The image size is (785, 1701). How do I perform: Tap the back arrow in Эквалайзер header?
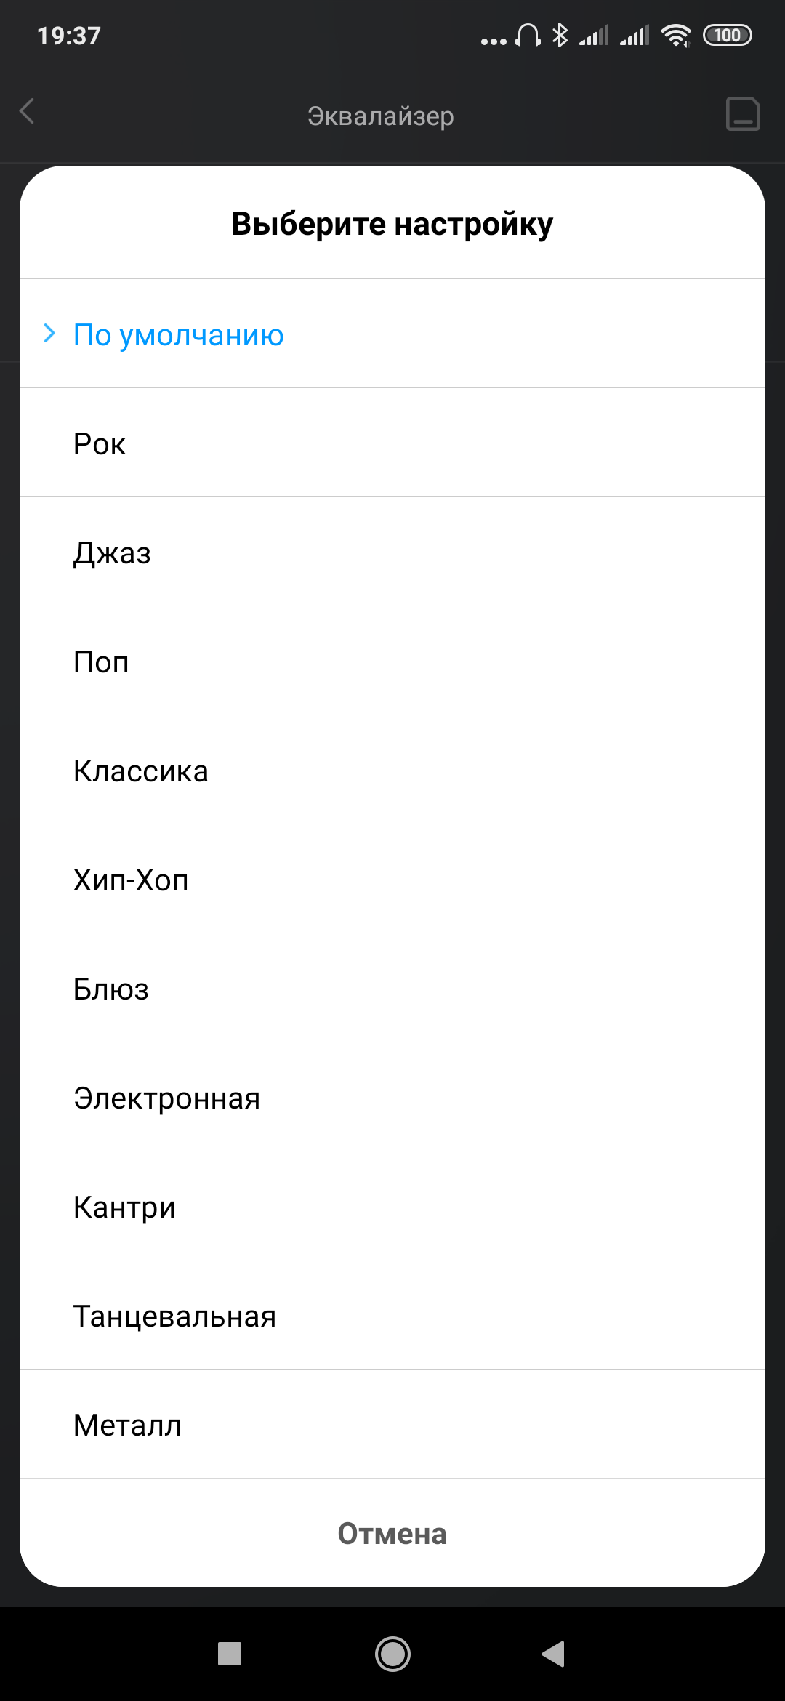(28, 112)
